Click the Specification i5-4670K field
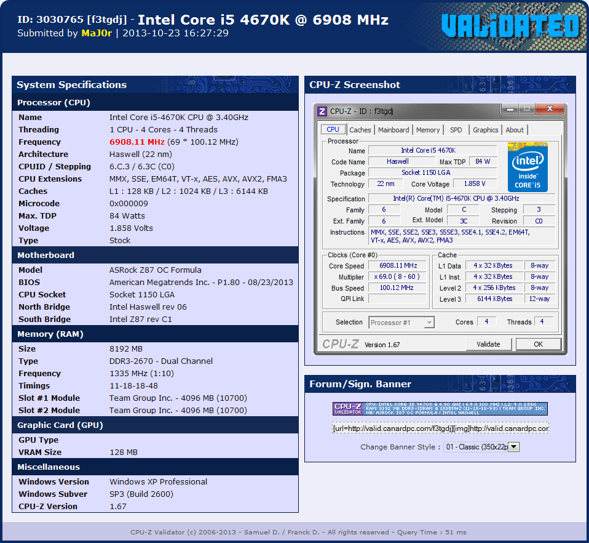 point(462,198)
